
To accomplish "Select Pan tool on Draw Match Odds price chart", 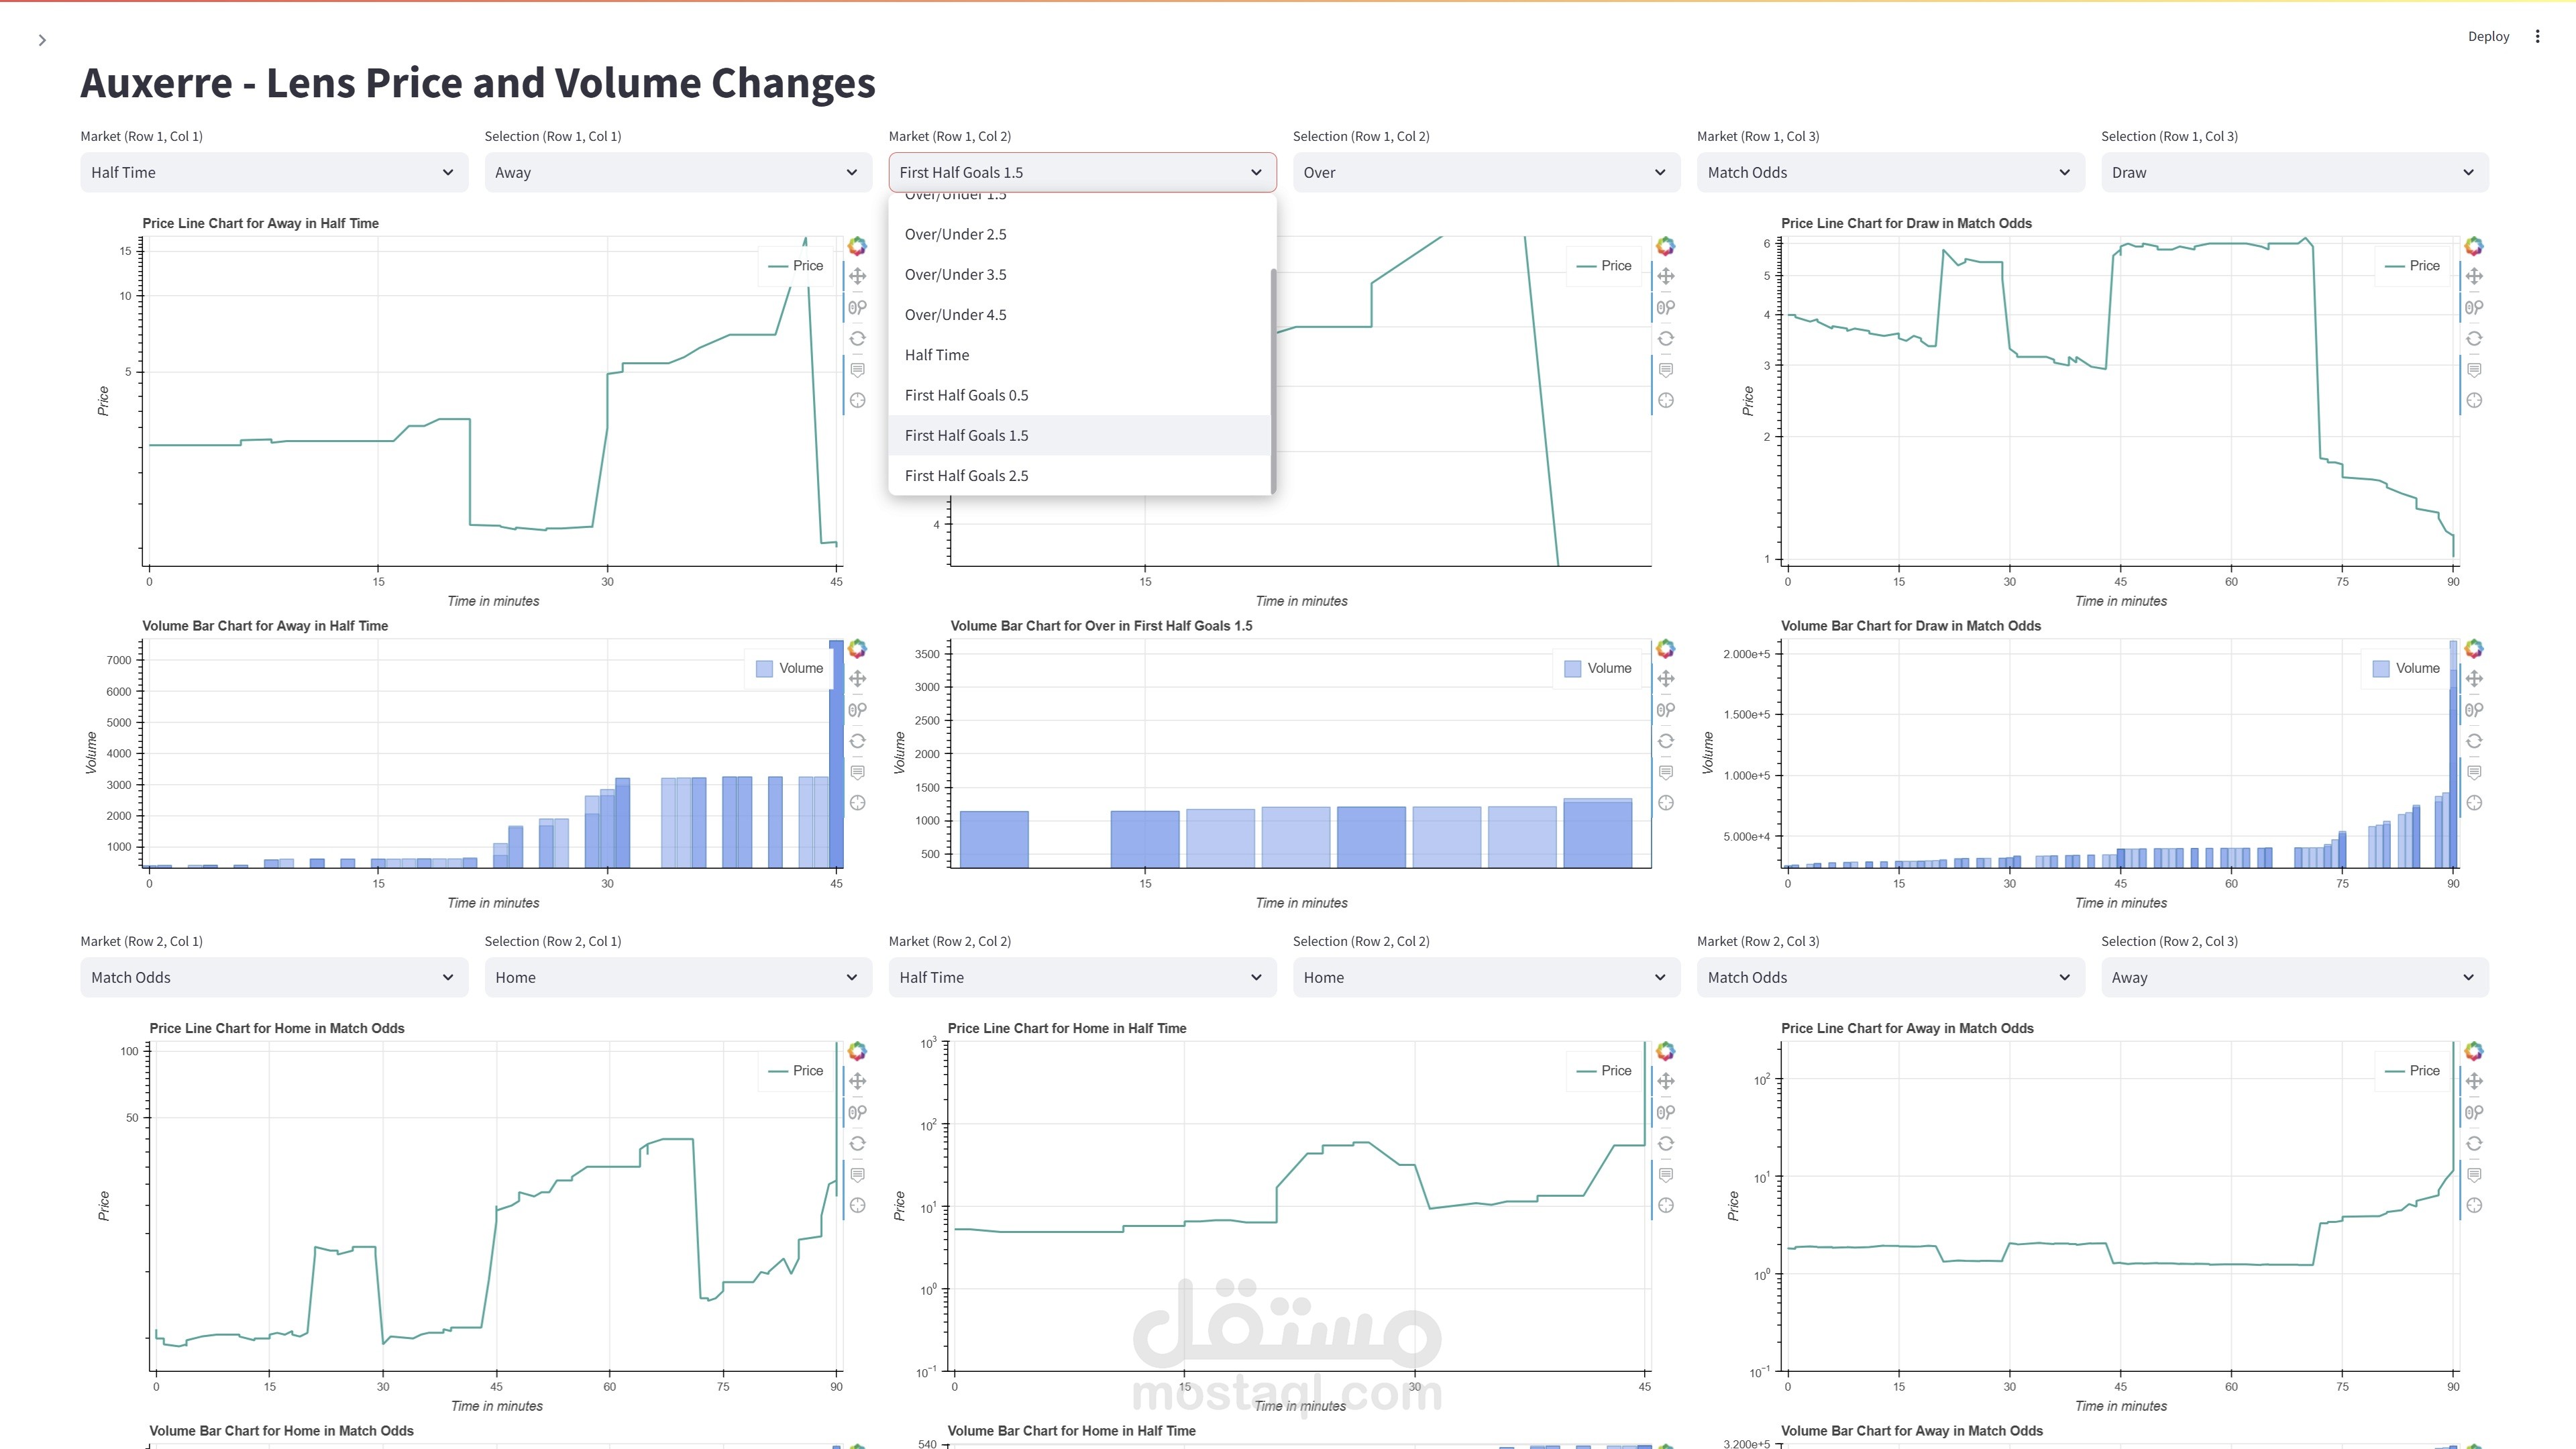I will pyautogui.click(x=2473, y=276).
